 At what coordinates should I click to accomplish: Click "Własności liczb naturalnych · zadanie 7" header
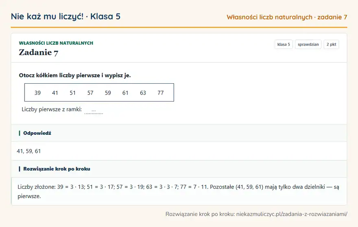pyautogui.click(x=287, y=17)
